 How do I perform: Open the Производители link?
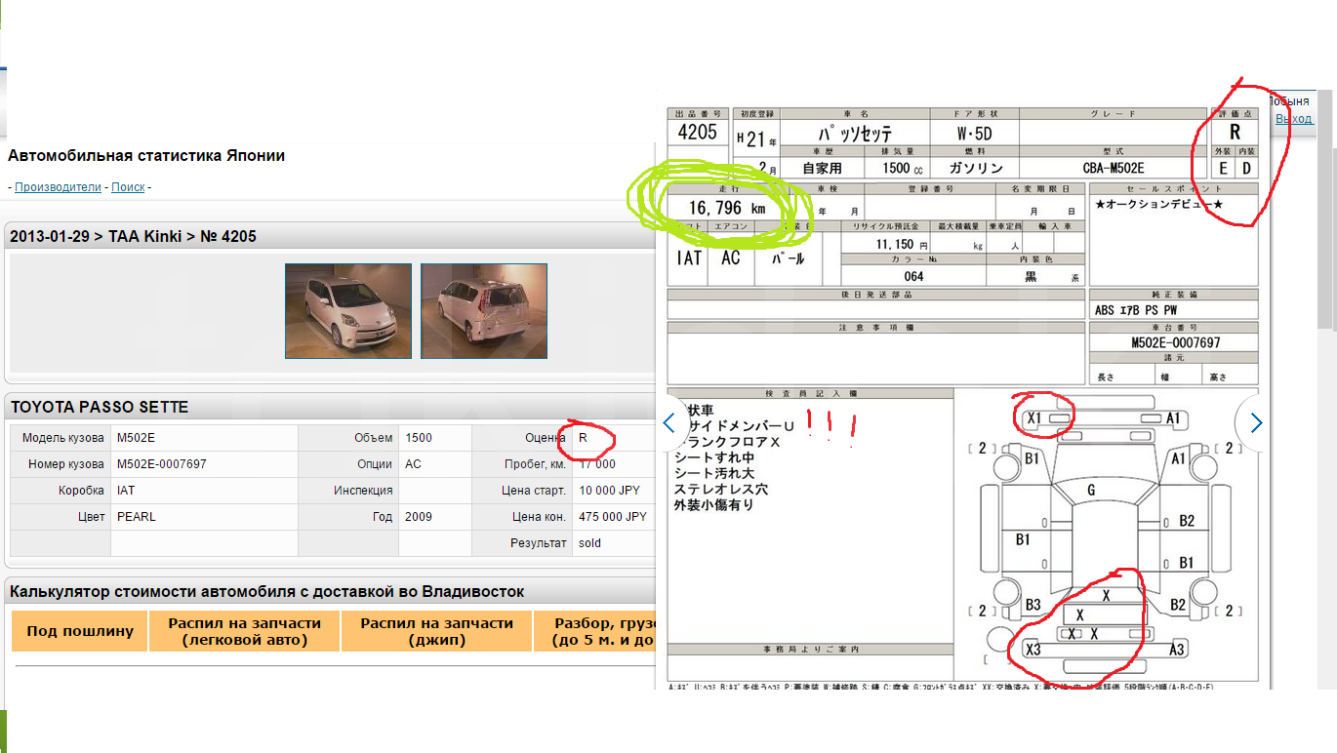pyautogui.click(x=58, y=187)
